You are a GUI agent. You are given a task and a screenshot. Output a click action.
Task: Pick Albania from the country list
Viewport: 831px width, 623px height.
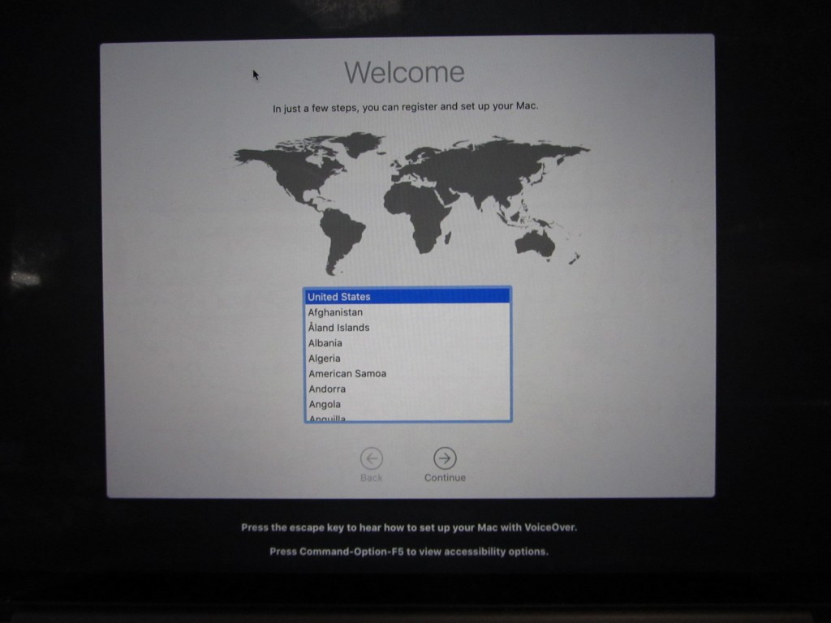click(x=407, y=343)
